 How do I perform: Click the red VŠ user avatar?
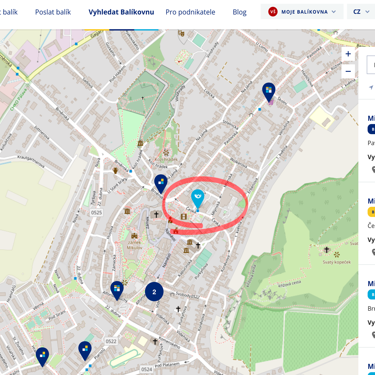pyautogui.click(x=273, y=11)
